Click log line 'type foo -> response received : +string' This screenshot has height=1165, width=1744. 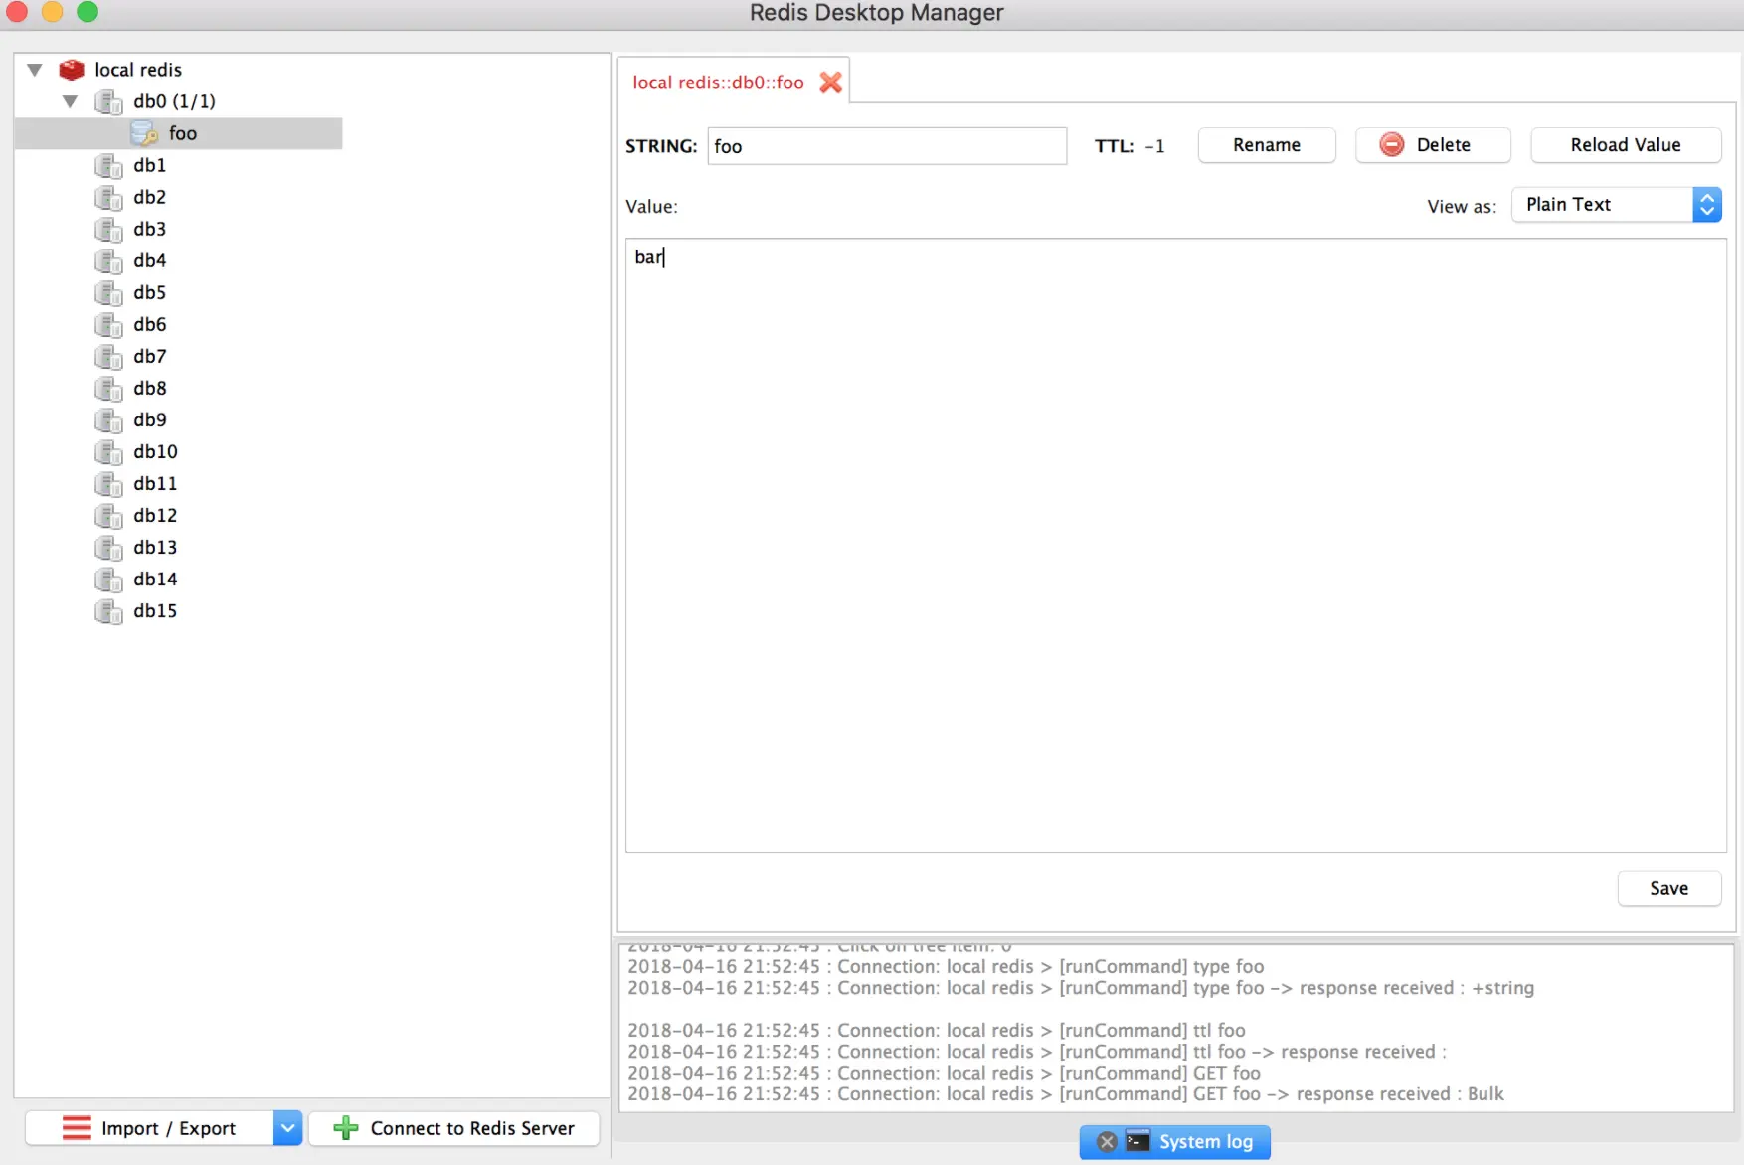coord(1081,988)
